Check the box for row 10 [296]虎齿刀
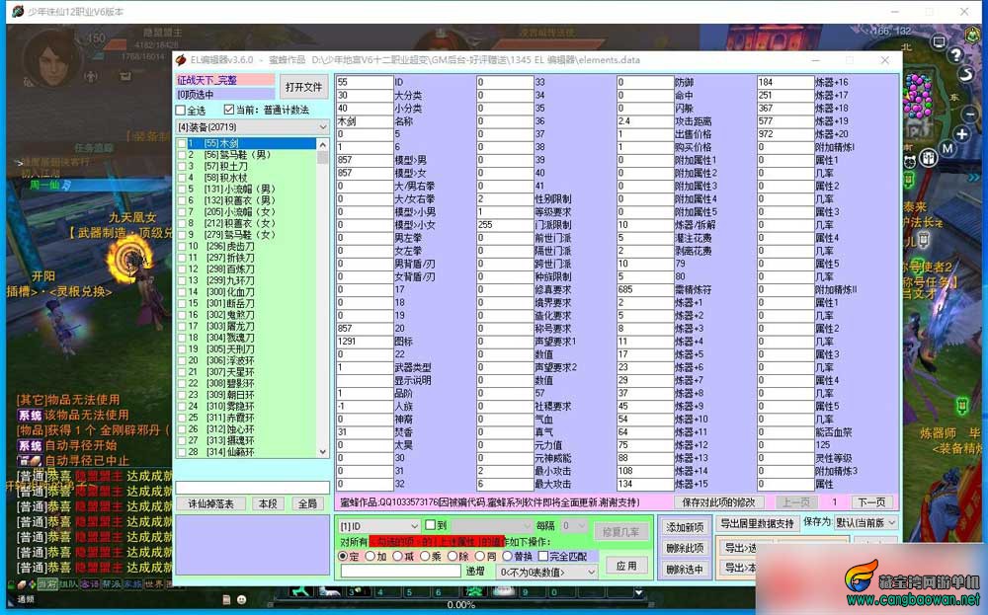This screenshot has height=615, width=988. 182,246
